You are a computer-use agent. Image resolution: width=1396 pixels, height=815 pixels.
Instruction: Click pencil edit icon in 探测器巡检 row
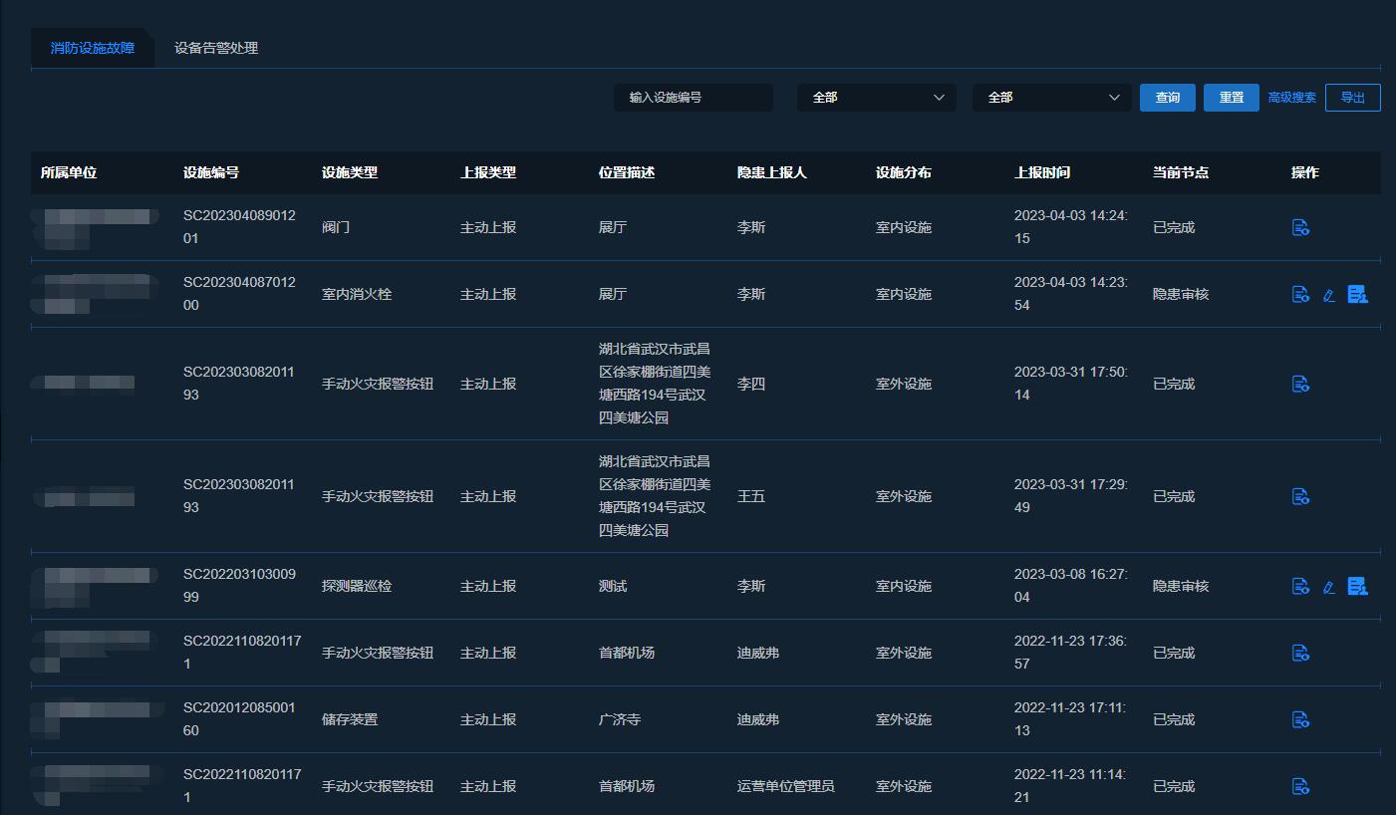[1328, 587]
